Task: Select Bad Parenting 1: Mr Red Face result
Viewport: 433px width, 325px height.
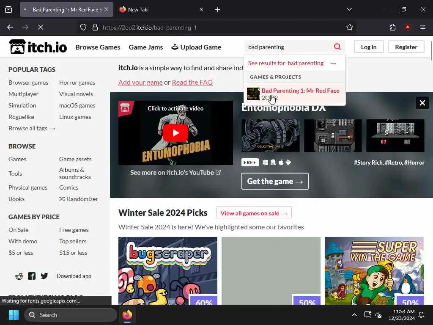Action: (295, 94)
